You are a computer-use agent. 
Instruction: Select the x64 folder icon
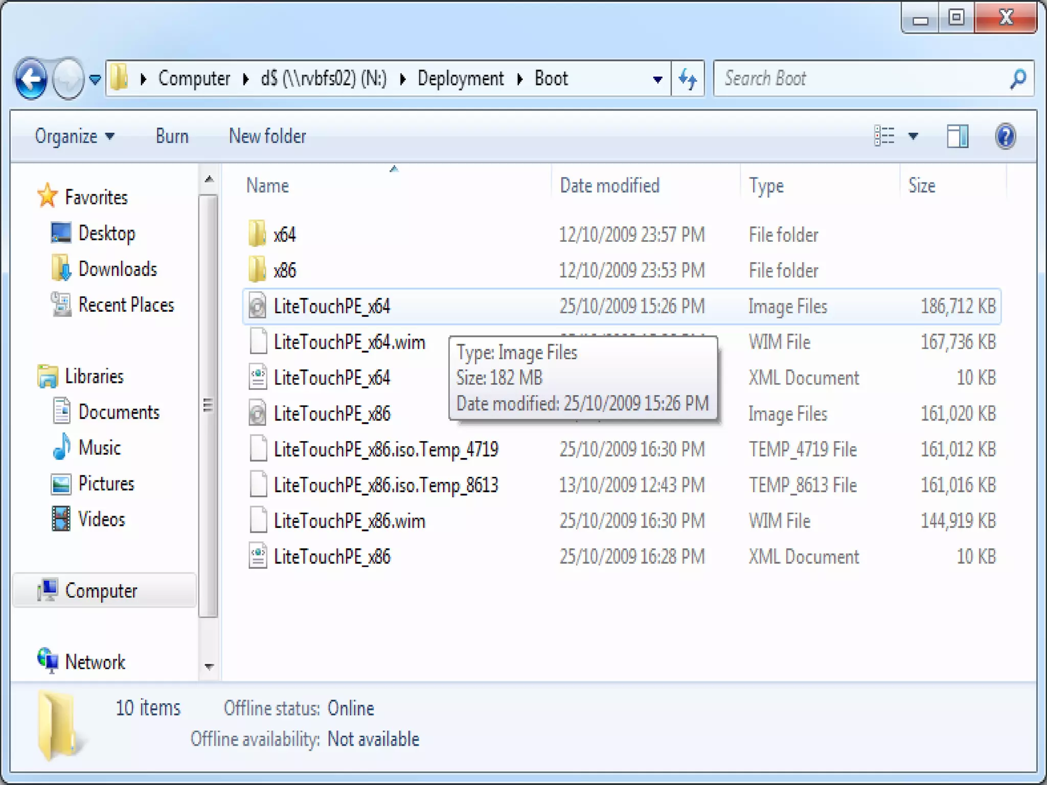[257, 235]
